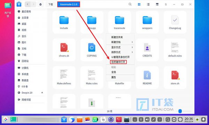Adjust the icon size slider

pyautogui.click(x=180, y=111)
